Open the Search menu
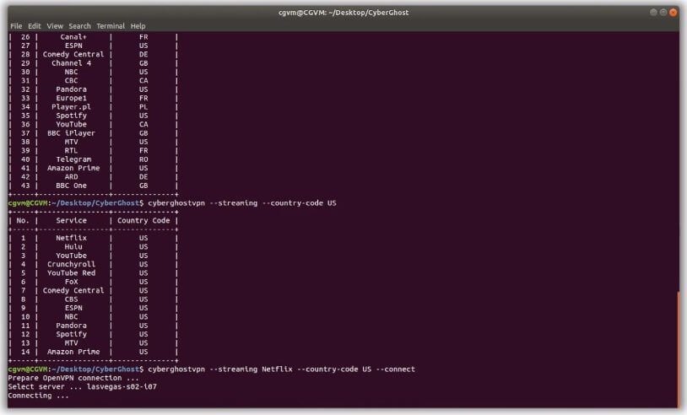Viewport: 687px width, 415px height. (79, 26)
